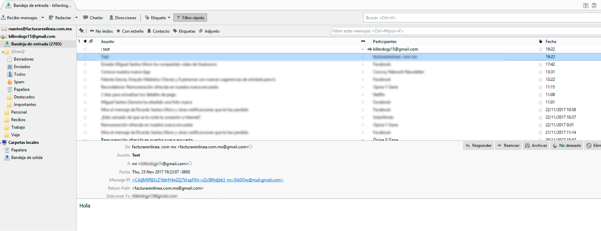Click the Recibir mensajes download icon
The width and height of the screenshot is (601, 231).
pyautogui.click(x=3, y=18)
